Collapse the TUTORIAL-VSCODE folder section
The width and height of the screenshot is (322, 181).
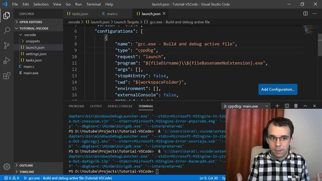[38, 28]
